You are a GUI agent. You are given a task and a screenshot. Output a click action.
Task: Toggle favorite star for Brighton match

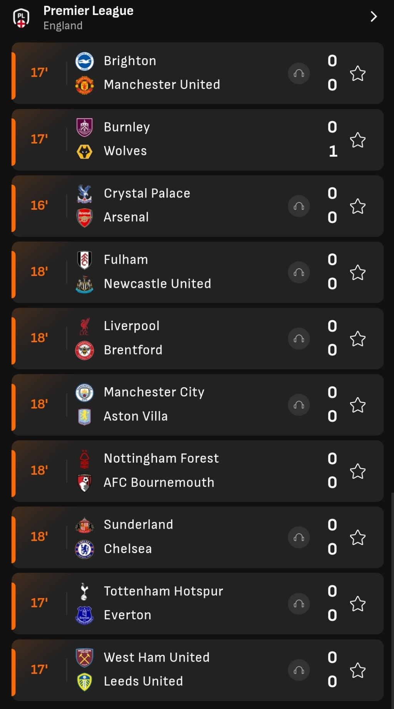tap(358, 73)
